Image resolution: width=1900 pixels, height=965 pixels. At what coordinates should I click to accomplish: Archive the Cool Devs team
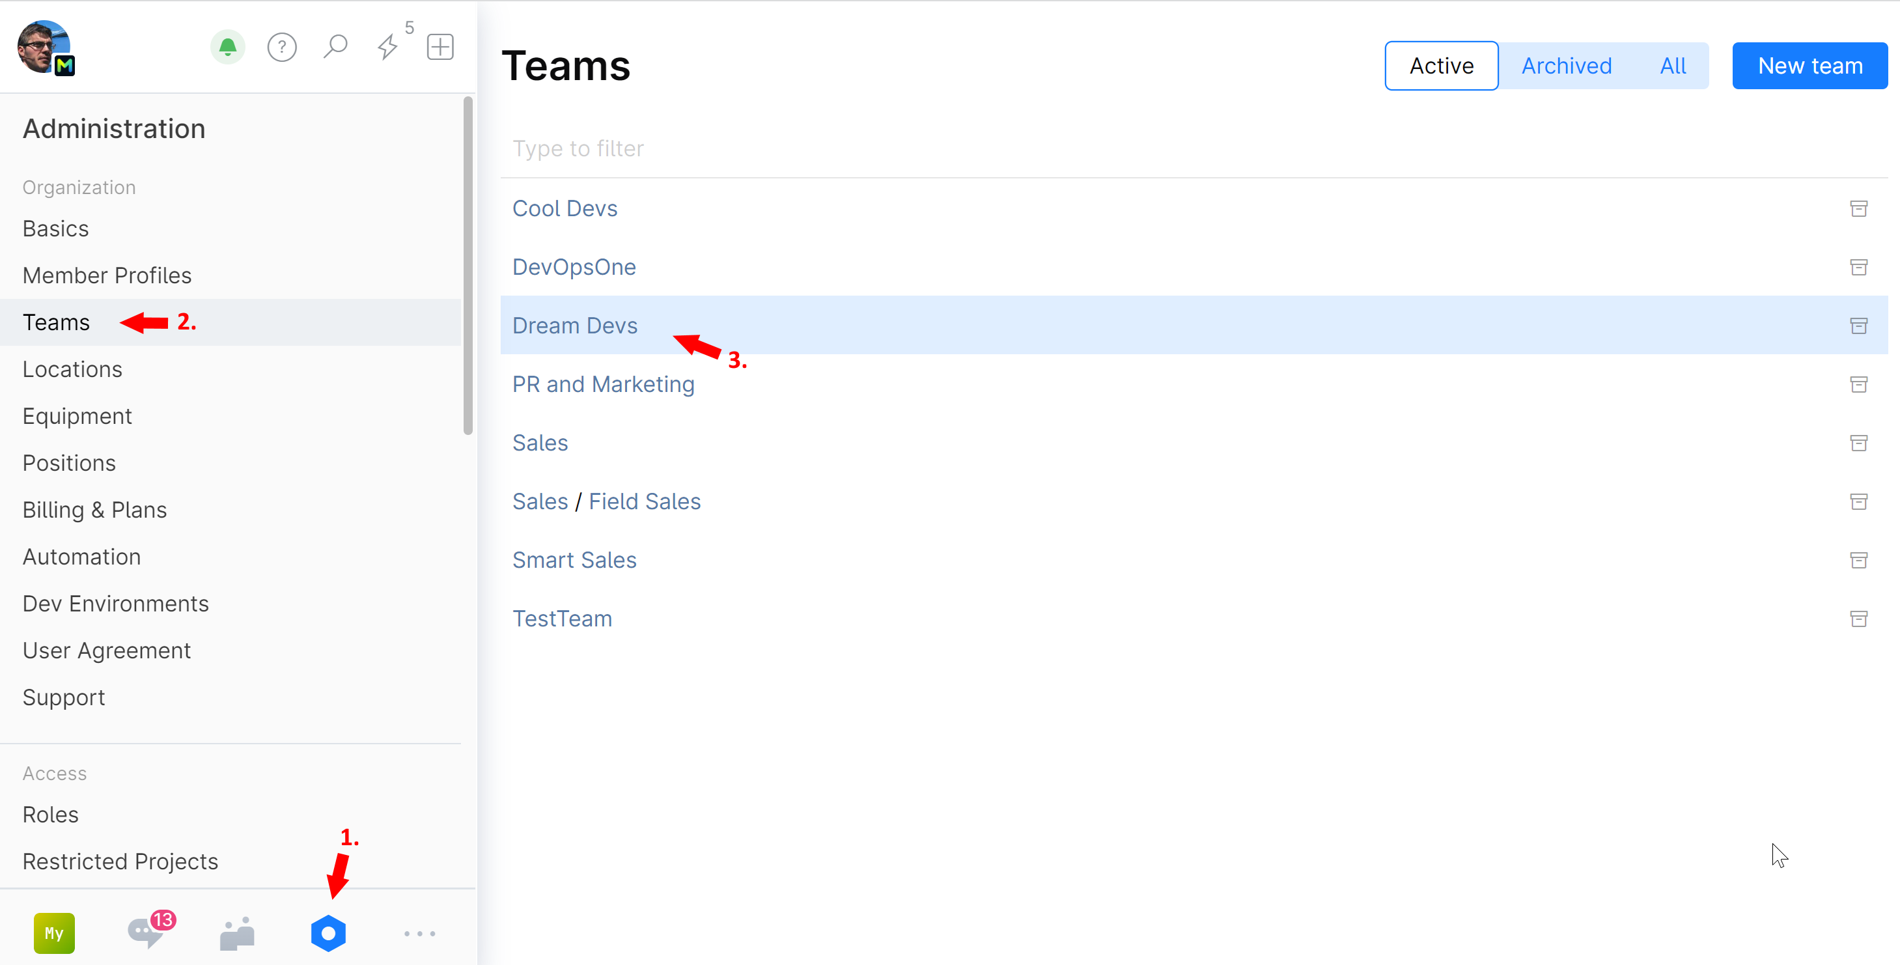(1859, 208)
